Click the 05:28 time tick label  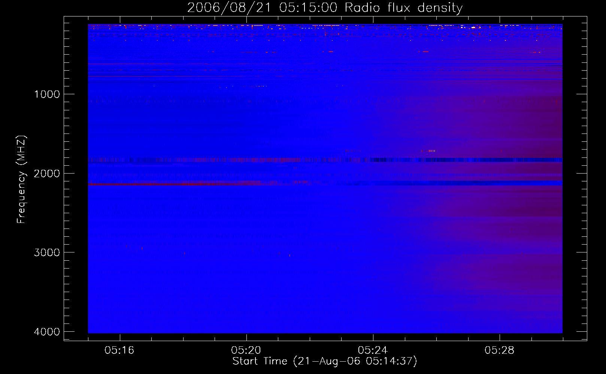coord(499,350)
